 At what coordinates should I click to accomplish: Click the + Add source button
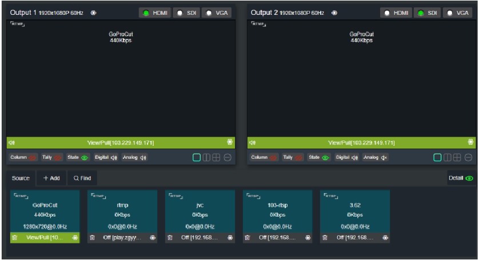coord(51,178)
